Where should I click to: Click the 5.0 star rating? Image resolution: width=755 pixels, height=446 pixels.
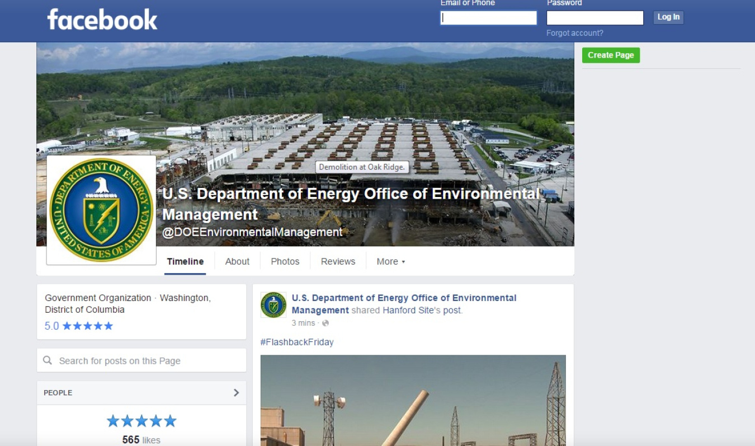coord(79,326)
